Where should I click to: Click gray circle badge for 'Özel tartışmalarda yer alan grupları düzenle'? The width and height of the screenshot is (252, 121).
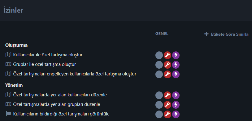[159, 105]
